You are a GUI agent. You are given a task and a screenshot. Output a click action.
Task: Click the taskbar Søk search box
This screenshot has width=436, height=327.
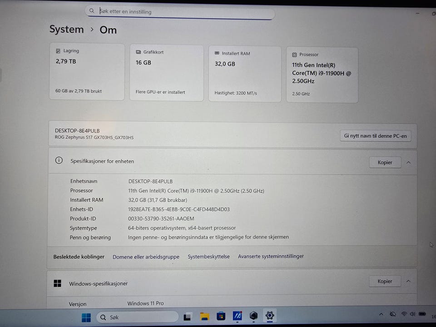[x=137, y=317]
